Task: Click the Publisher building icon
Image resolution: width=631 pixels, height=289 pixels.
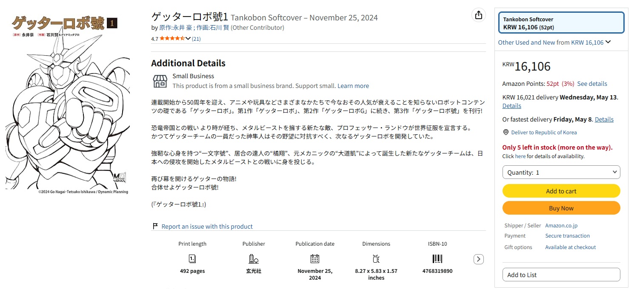Action: [x=254, y=258]
